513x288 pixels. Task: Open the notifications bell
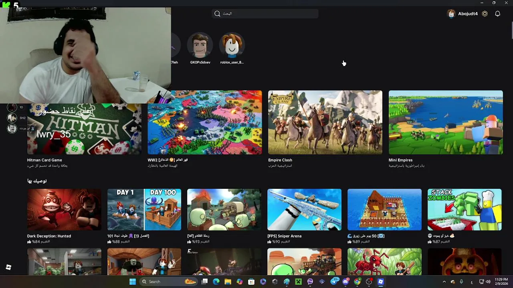(497, 14)
